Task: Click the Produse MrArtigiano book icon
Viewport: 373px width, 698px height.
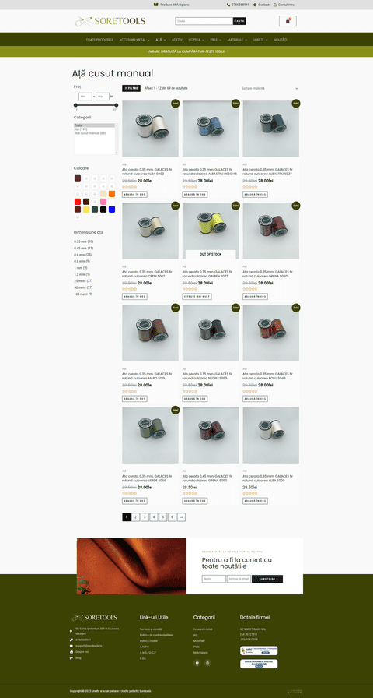Action: point(156,5)
